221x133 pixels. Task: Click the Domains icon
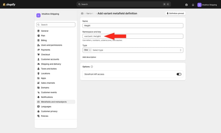pyautogui.click(x=38, y=88)
